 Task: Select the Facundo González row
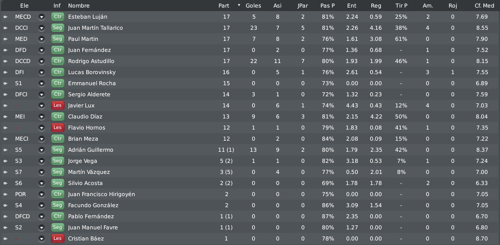point(250,205)
